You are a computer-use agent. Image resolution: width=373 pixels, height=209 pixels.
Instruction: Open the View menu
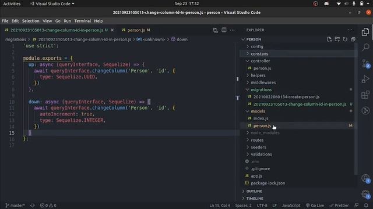pos(47,21)
